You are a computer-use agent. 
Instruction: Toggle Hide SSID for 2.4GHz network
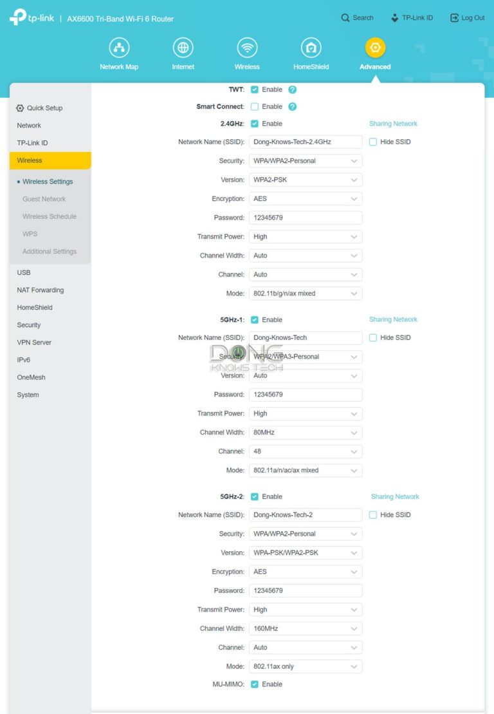373,142
